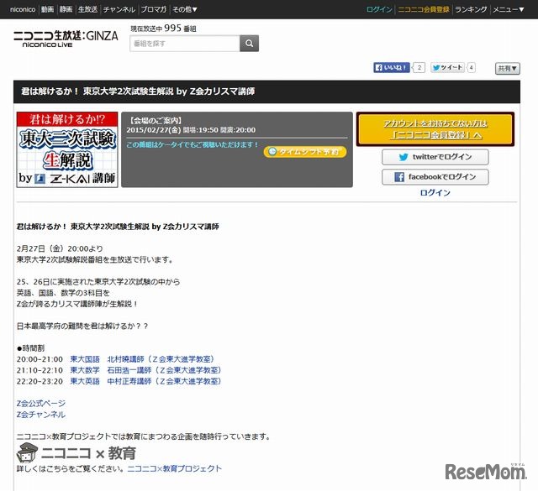Viewport: 538px width, 491px height.
Task: Click the ●時間割 heading
Action: (x=30, y=348)
